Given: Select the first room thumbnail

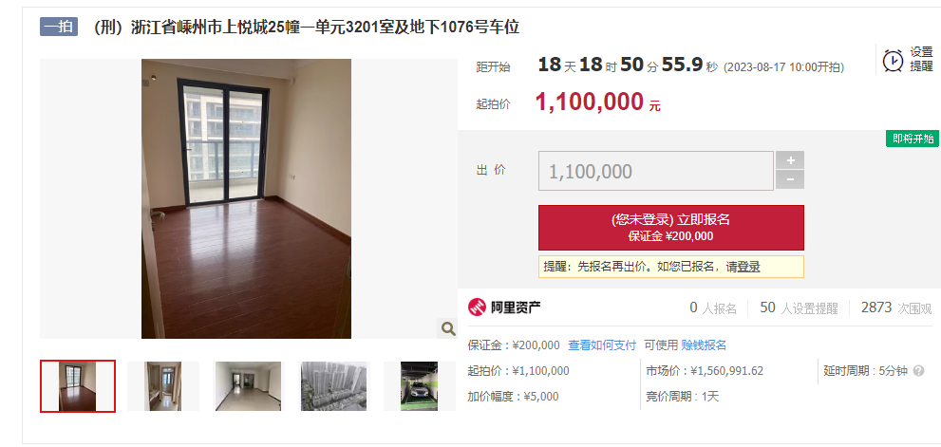Looking at the screenshot, I should (x=78, y=386).
